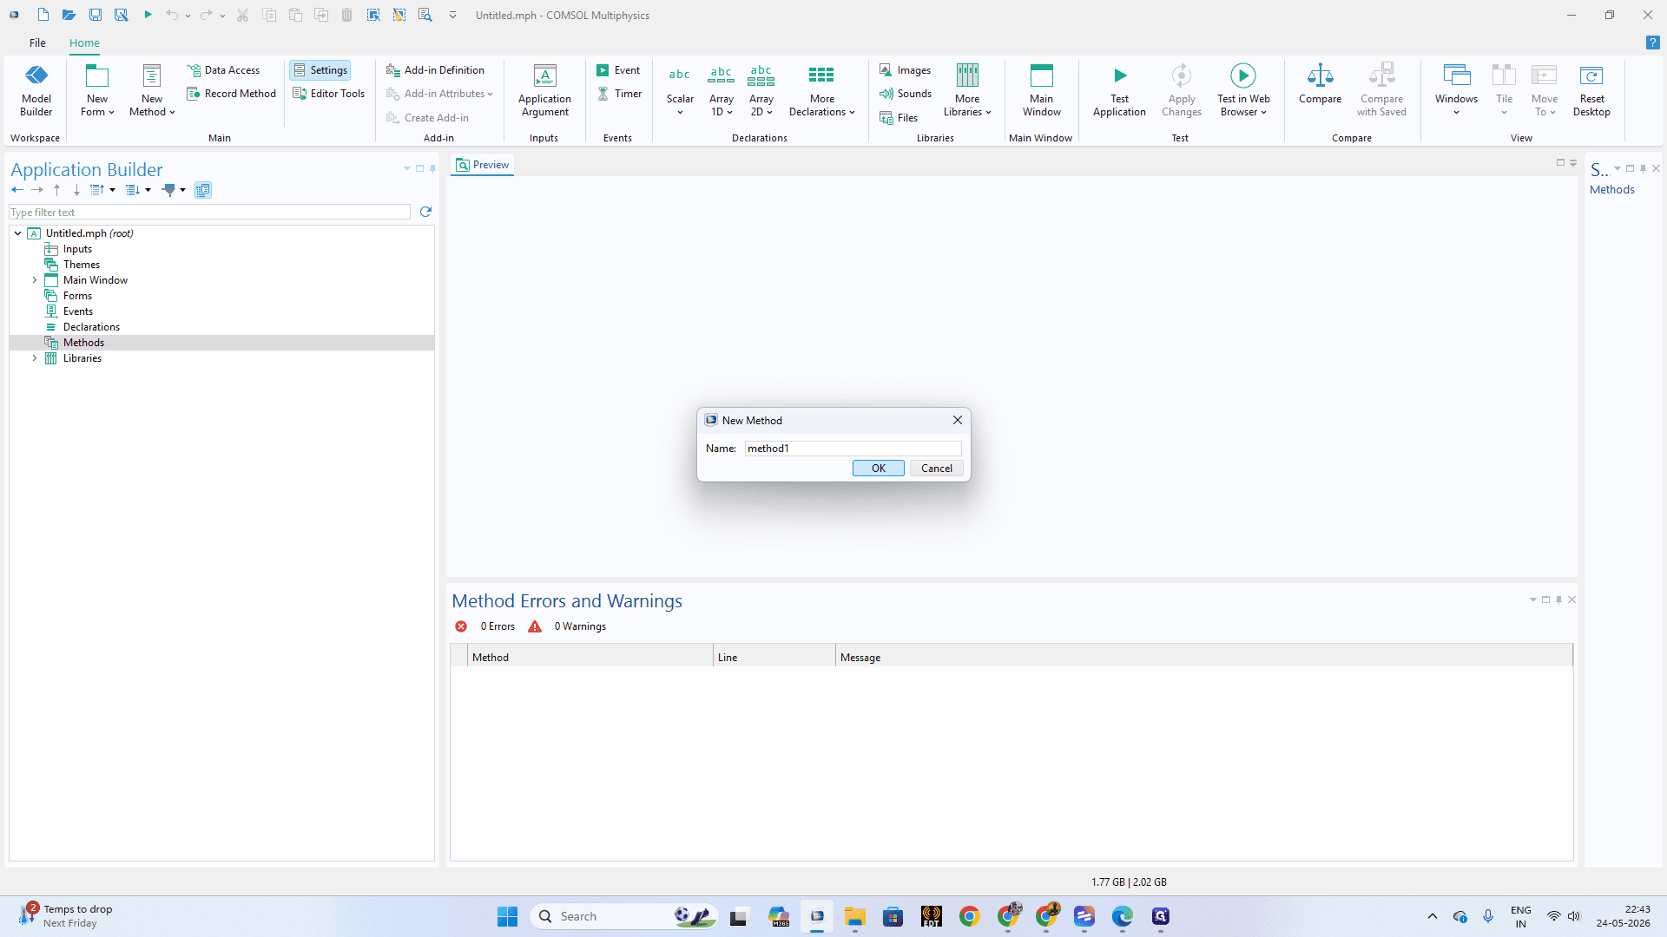Create a new Event

pyautogui.click(x=618, y=70)
